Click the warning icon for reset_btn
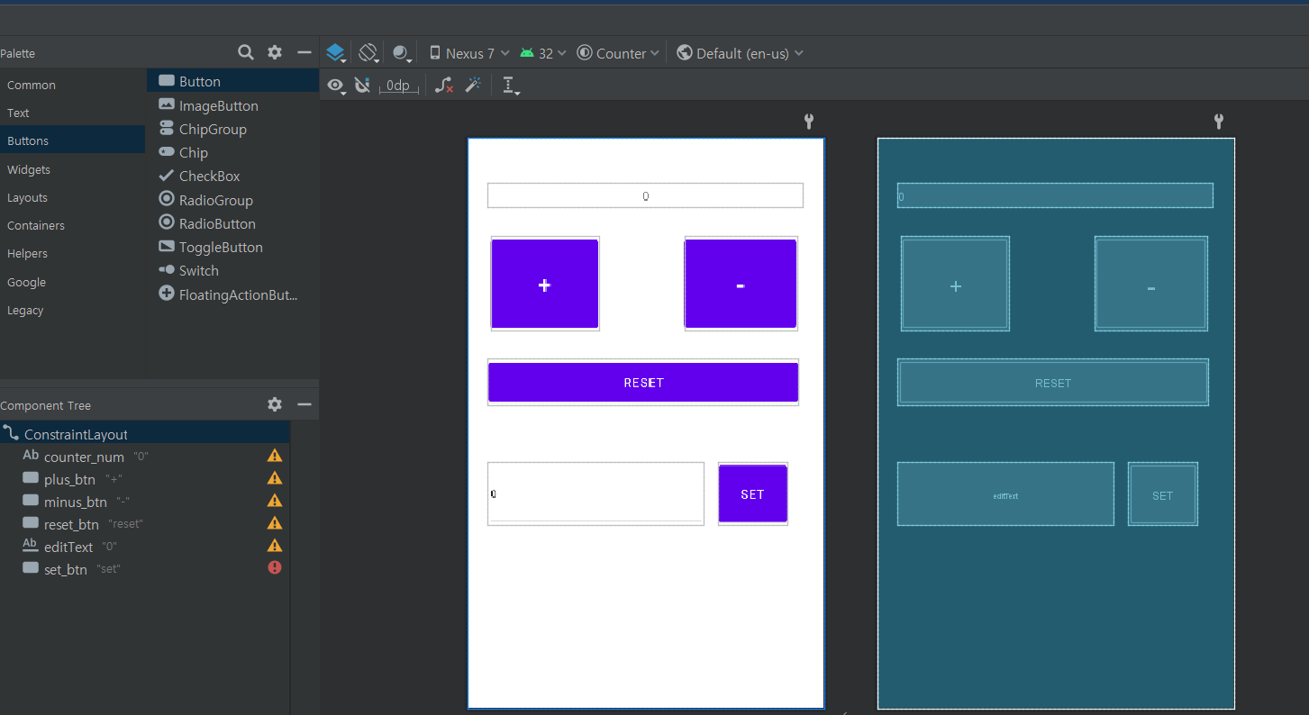 [275, 523]
